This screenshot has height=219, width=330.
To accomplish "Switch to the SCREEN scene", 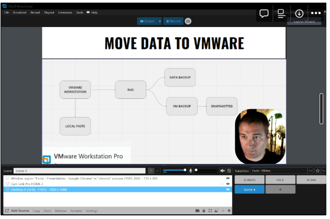I will click(249, 180).
